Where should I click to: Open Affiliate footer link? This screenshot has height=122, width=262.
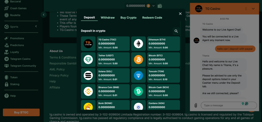point(55,87)
